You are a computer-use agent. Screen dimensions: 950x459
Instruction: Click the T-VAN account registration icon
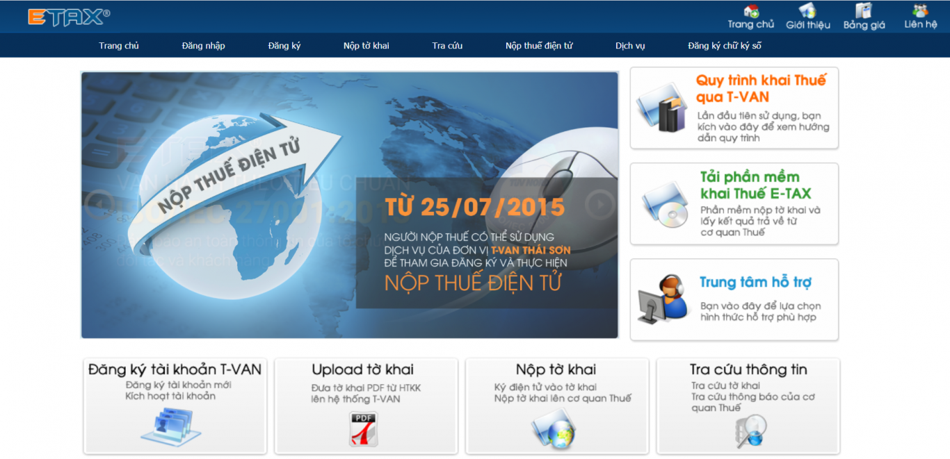171,426
